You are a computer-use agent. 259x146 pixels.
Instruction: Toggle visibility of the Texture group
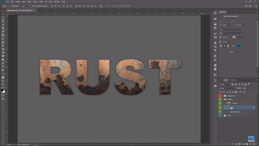tap(220, 99)
